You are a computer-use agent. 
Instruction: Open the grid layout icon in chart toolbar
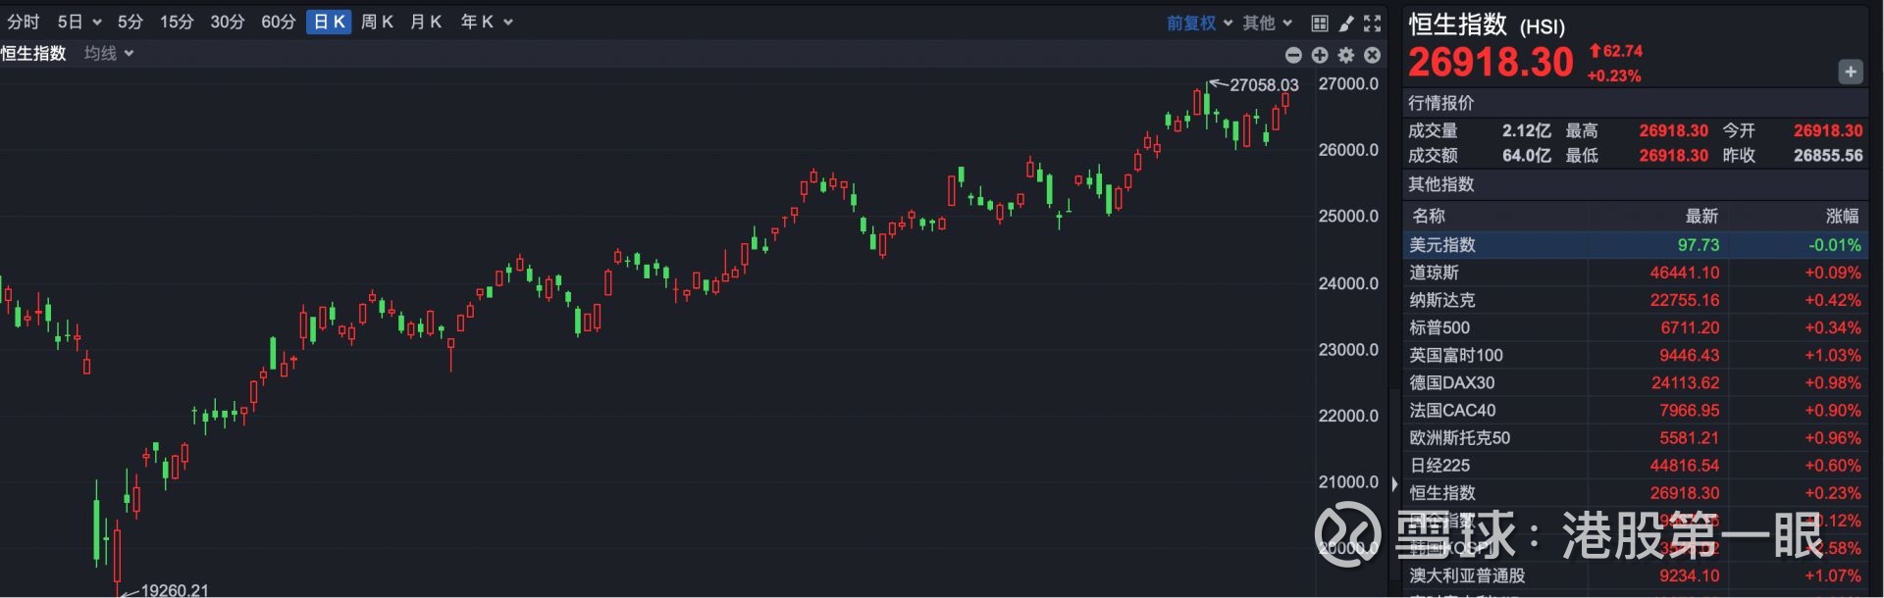(x=1320, y=23)
